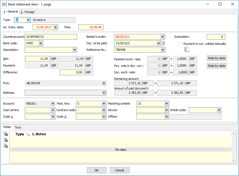Image resolution: width=239 pixels, height=176 pixels.
Task: Expand the Matching symbol dropdown
Action: (166, 103)
